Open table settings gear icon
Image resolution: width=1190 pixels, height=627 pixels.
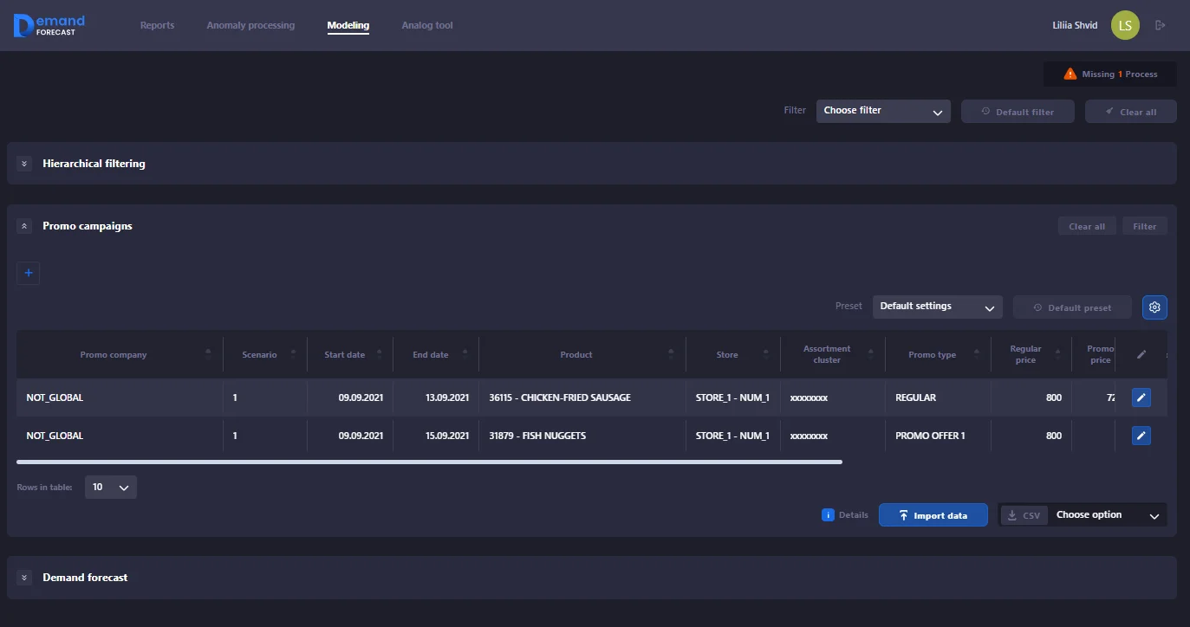click(1154, 307)
